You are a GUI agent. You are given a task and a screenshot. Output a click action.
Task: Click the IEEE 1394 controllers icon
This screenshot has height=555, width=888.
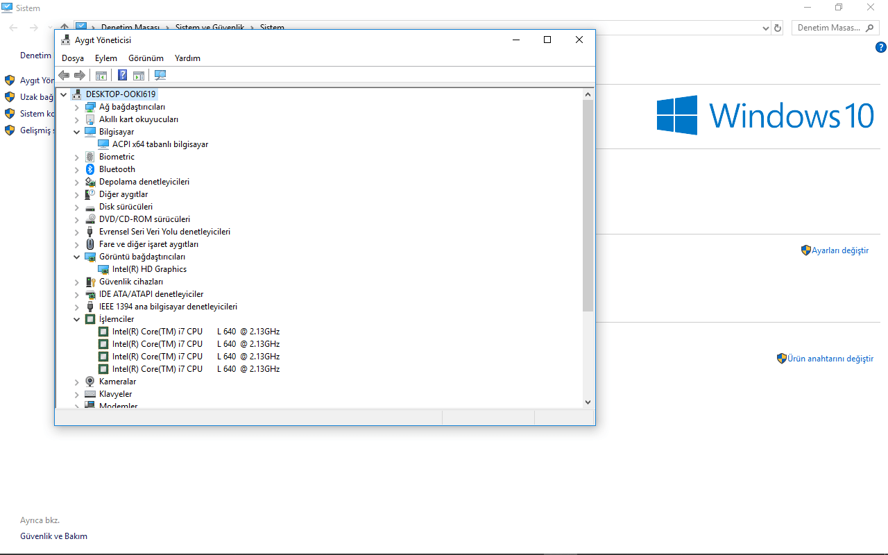pyautogui.click(x=90, y=307)
